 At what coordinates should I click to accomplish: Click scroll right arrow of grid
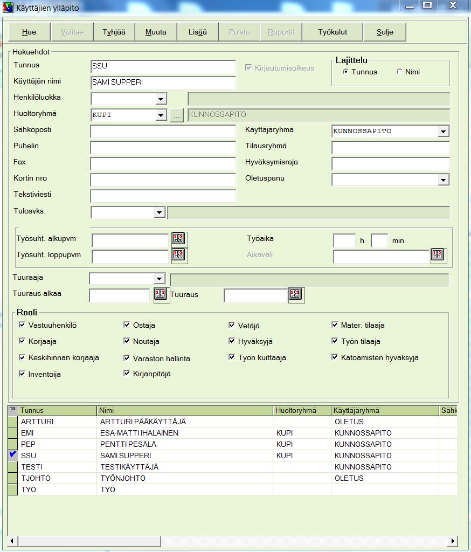click(452, 540)
